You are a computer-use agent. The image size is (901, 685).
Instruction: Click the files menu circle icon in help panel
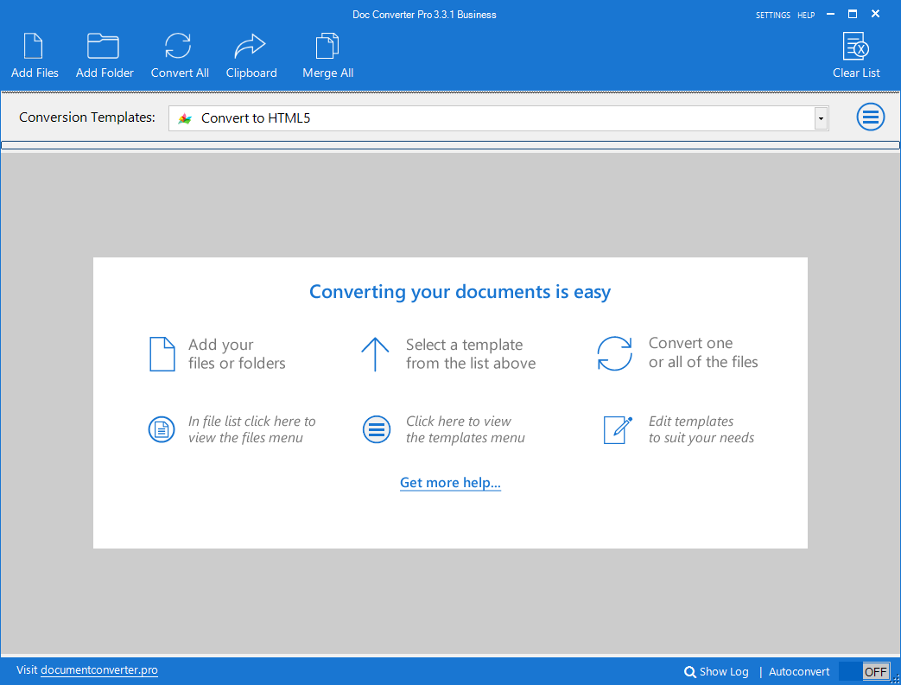pyautogui.click(x=162, y=429)
